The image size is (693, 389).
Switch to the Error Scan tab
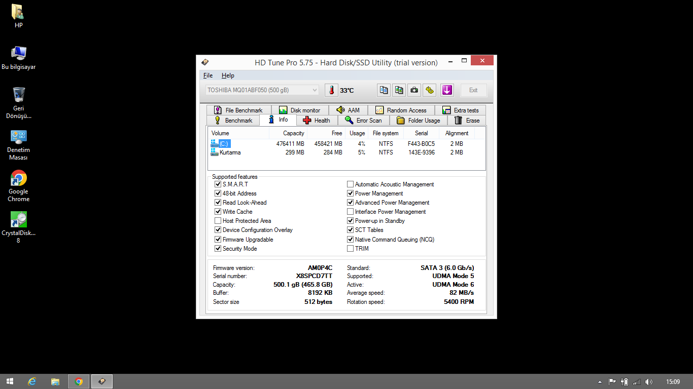(363, 121)
